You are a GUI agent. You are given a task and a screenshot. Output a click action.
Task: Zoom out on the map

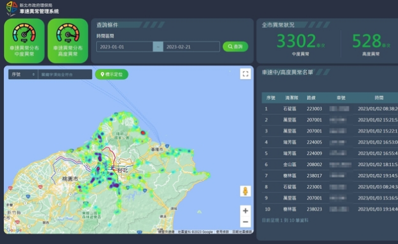pyautogui.click(x=245, y=222)
